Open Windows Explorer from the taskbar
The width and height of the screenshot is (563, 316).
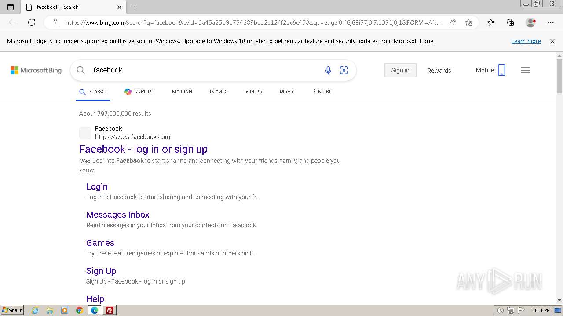pyautogui.click(x=50, y=310)
